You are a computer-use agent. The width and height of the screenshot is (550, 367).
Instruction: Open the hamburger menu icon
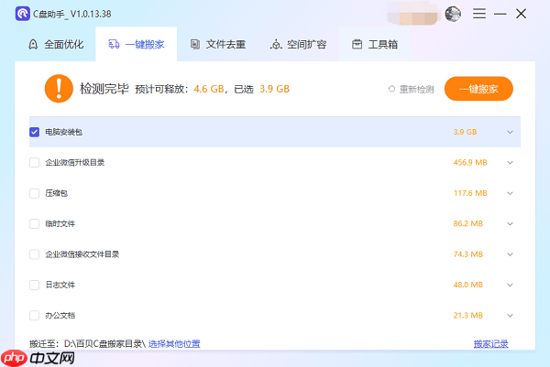[479, 14]
